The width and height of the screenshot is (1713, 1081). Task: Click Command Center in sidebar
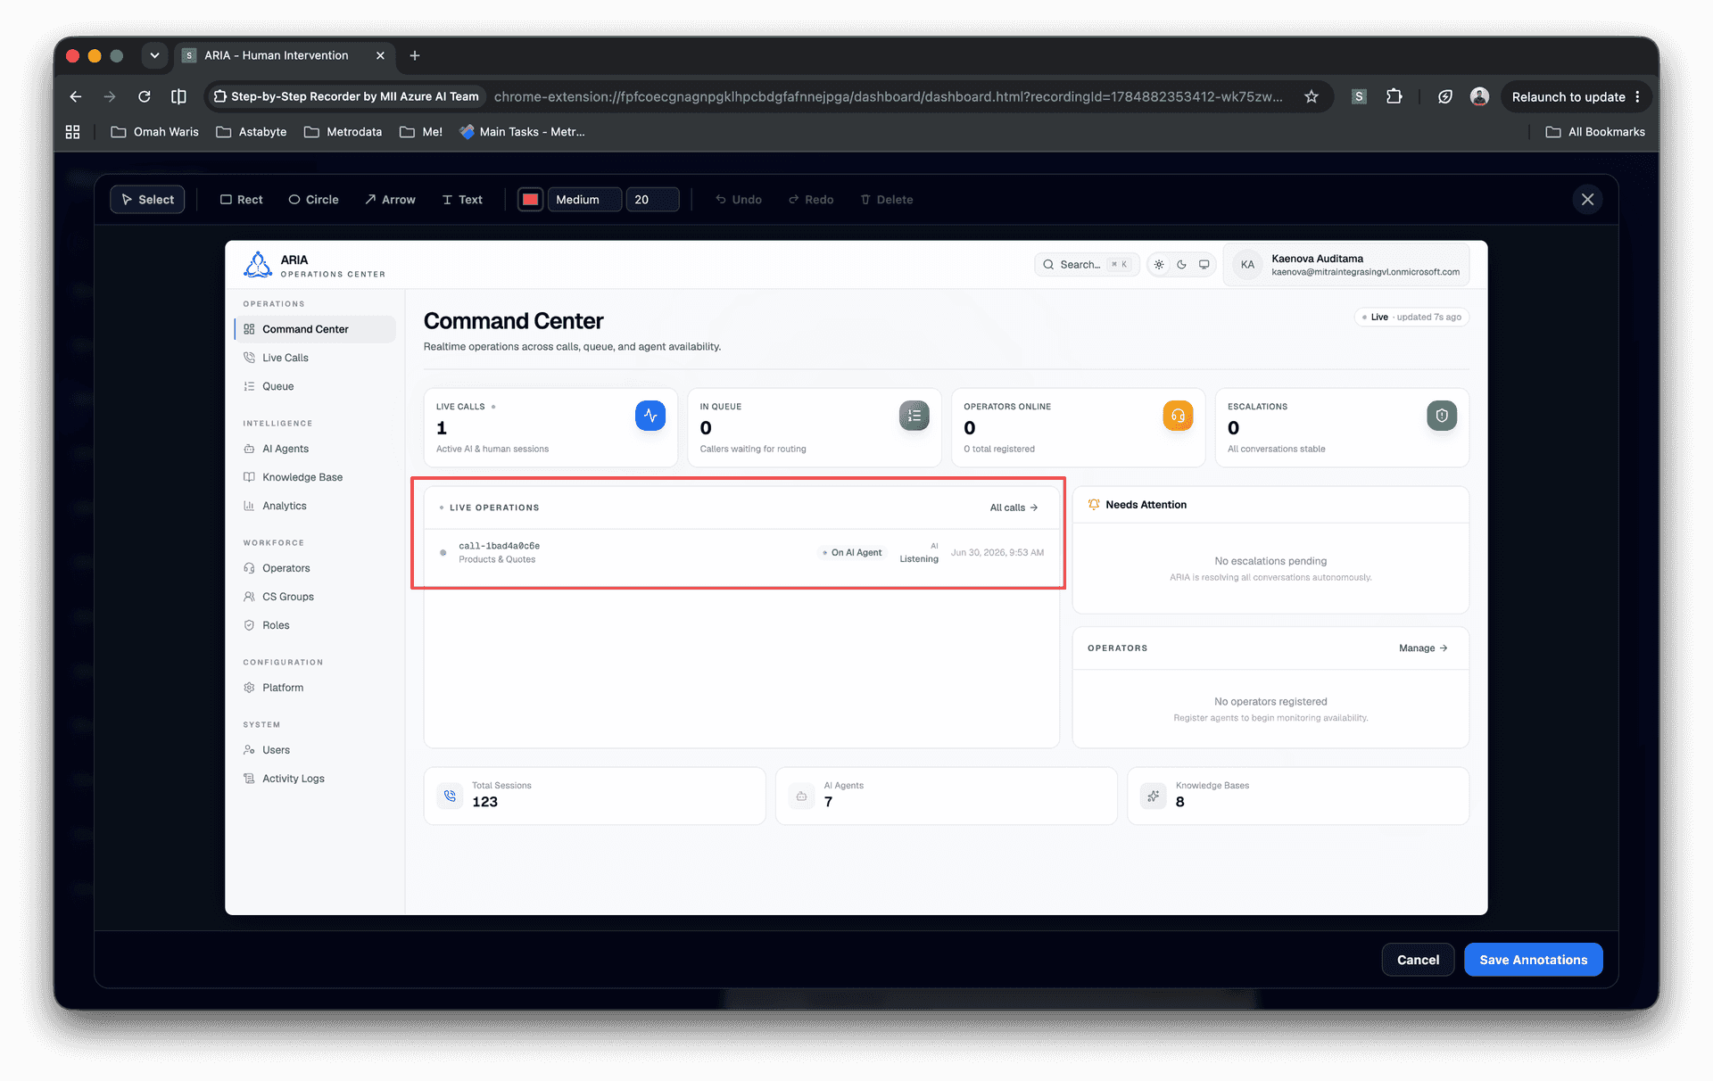(315, 329)
